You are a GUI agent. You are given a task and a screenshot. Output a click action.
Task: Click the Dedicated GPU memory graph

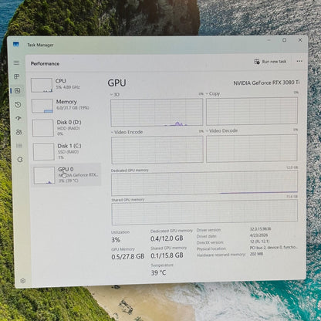pyautogui.click(x=204, y=184)
